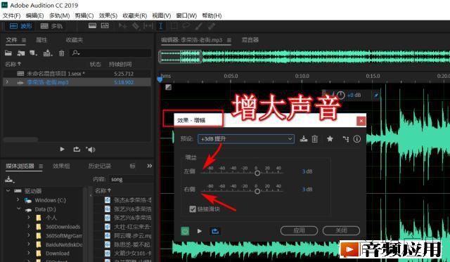The width and height of the screenshot is (450, 262).
Task: Toggle loop preview in amplify dialog
Action: pos(215,231)
